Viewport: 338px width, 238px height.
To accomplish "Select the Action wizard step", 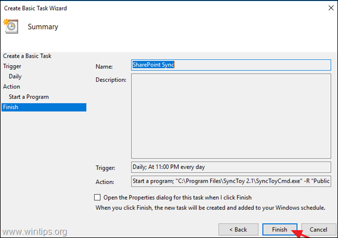I will click(x=12, y=86).
